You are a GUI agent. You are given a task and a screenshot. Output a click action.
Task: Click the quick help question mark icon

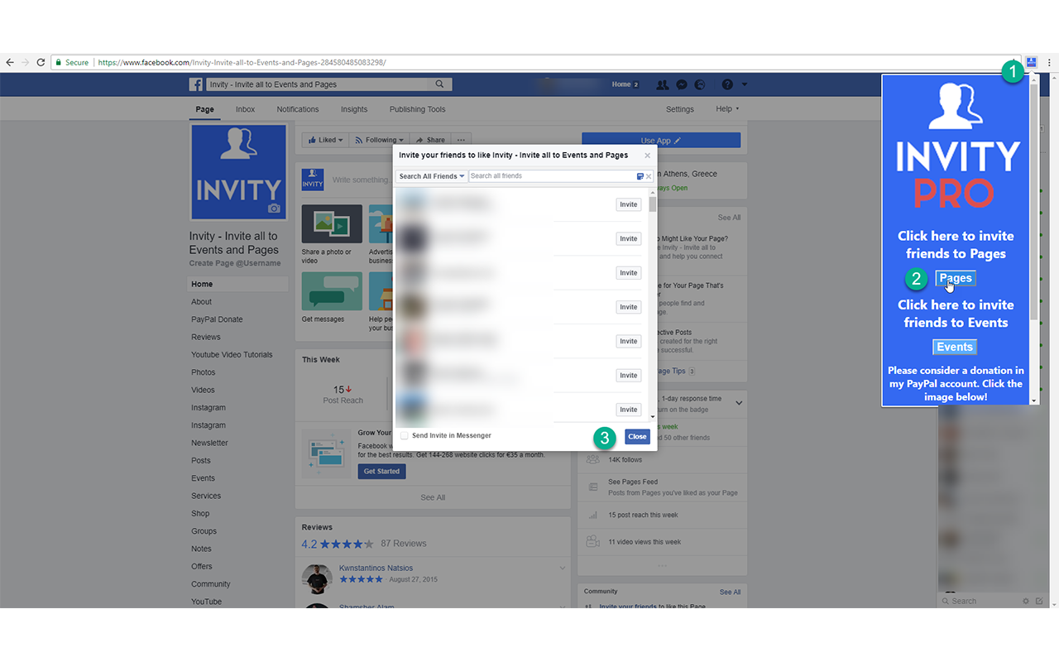pos(727,84)
